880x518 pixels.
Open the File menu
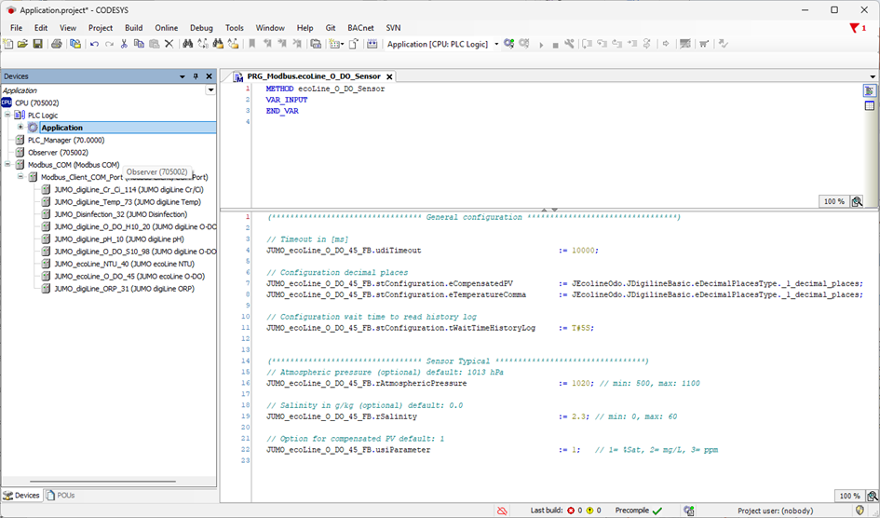pyautogui.click(x=16, y=28)
